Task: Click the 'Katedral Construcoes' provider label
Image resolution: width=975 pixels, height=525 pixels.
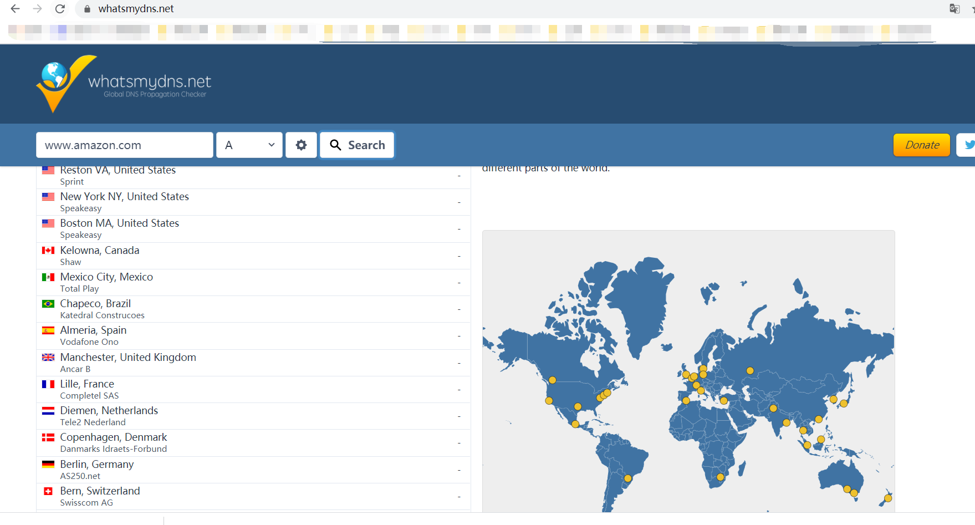Action: click(103, 315)
